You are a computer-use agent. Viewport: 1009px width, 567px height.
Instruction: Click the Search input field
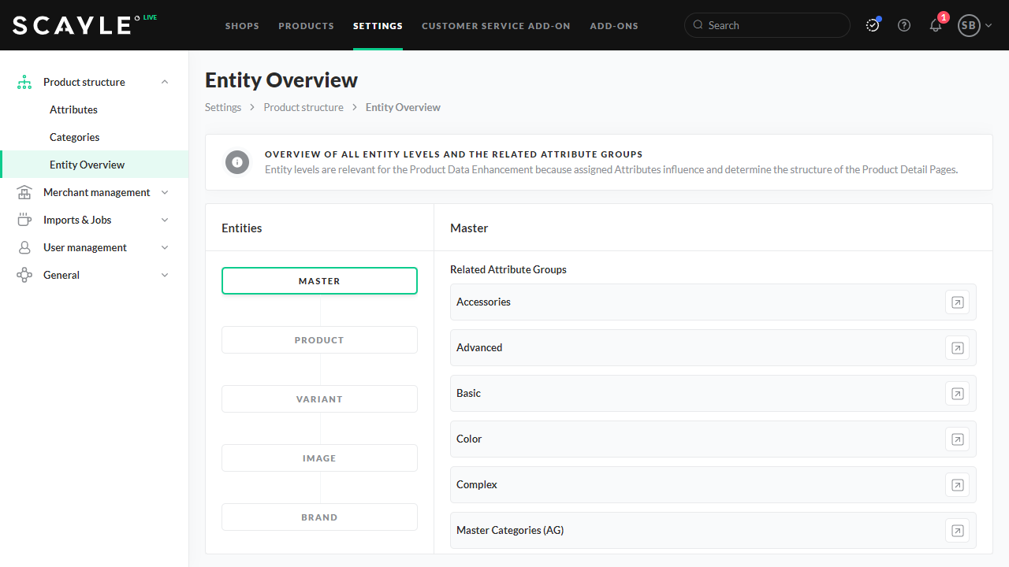[x=773, y=25]
